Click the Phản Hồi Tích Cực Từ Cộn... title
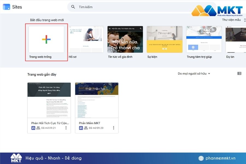This screenshot has width=246, height=164. [x=50, y=123]
